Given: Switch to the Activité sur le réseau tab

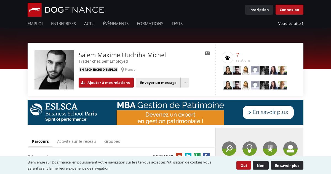Looking at the screenshot, I should point(76,141).
